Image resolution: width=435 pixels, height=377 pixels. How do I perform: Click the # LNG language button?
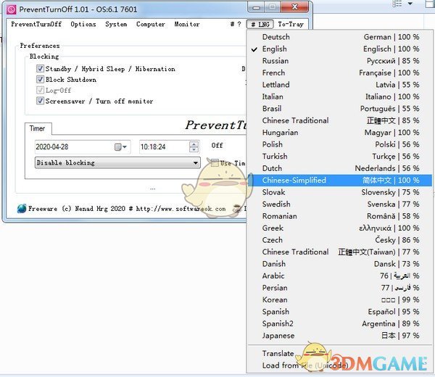tap(260, 25)
